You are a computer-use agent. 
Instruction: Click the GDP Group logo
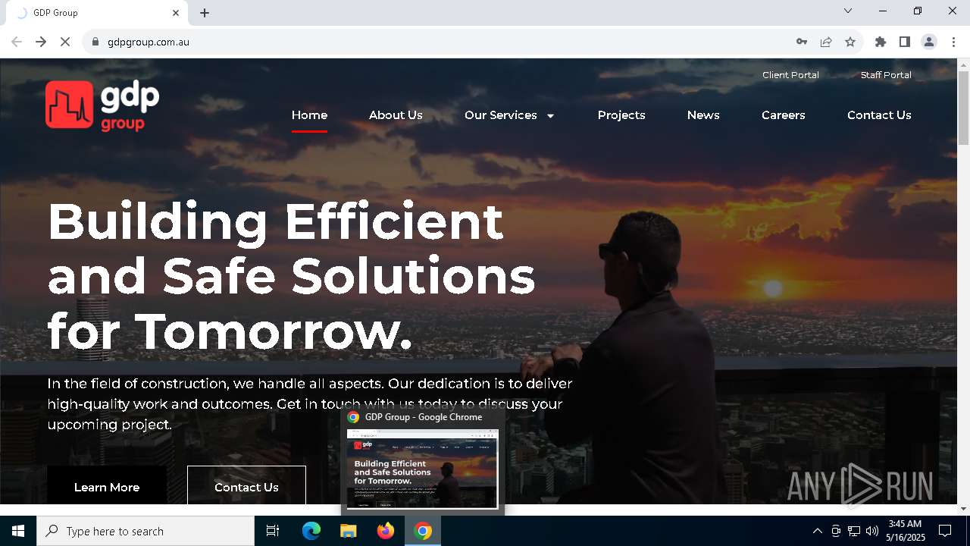(x=102, y=105)
